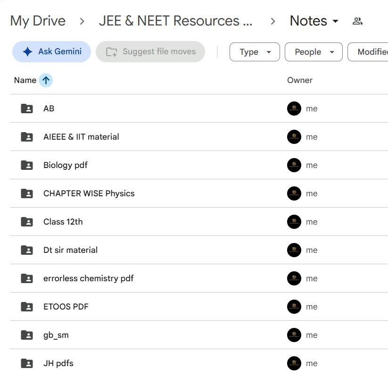The image size is (388, 377).
Task: Click the Gemini sparkle icon
Action: click(x=27, y=51)
